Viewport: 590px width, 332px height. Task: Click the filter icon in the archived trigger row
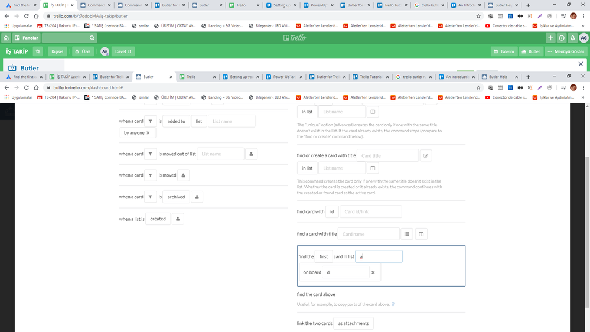point(150,197)
